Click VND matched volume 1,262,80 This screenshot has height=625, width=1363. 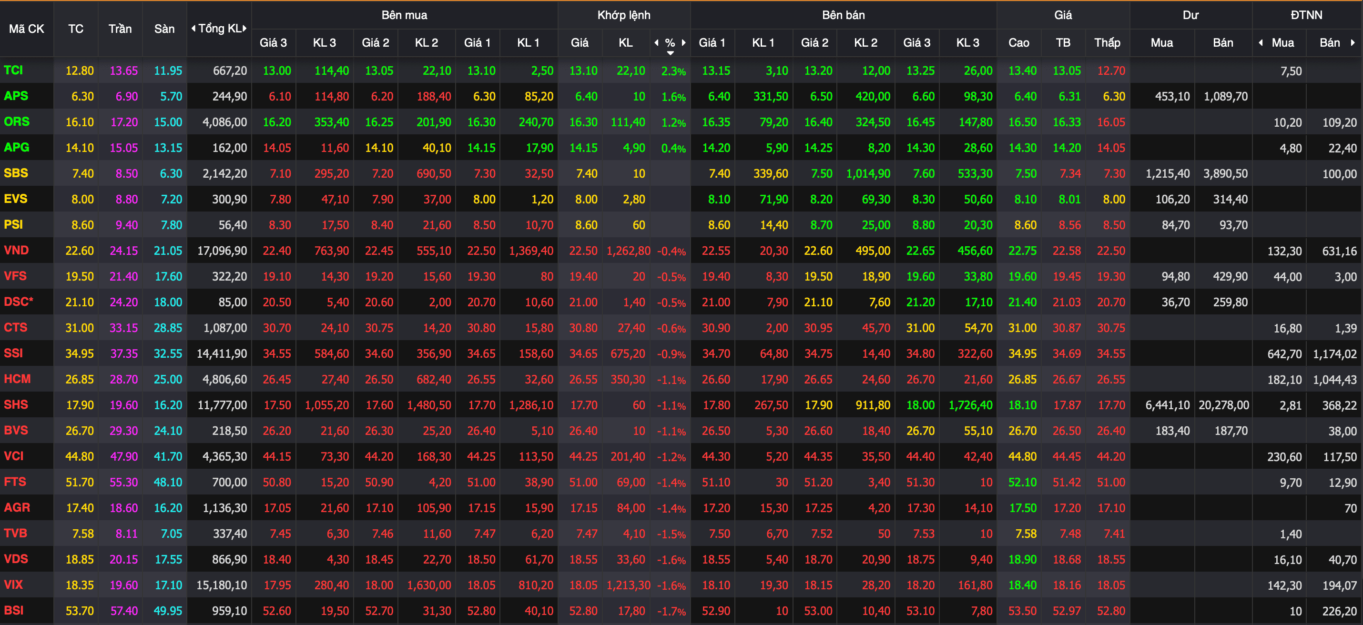[629, 251]
